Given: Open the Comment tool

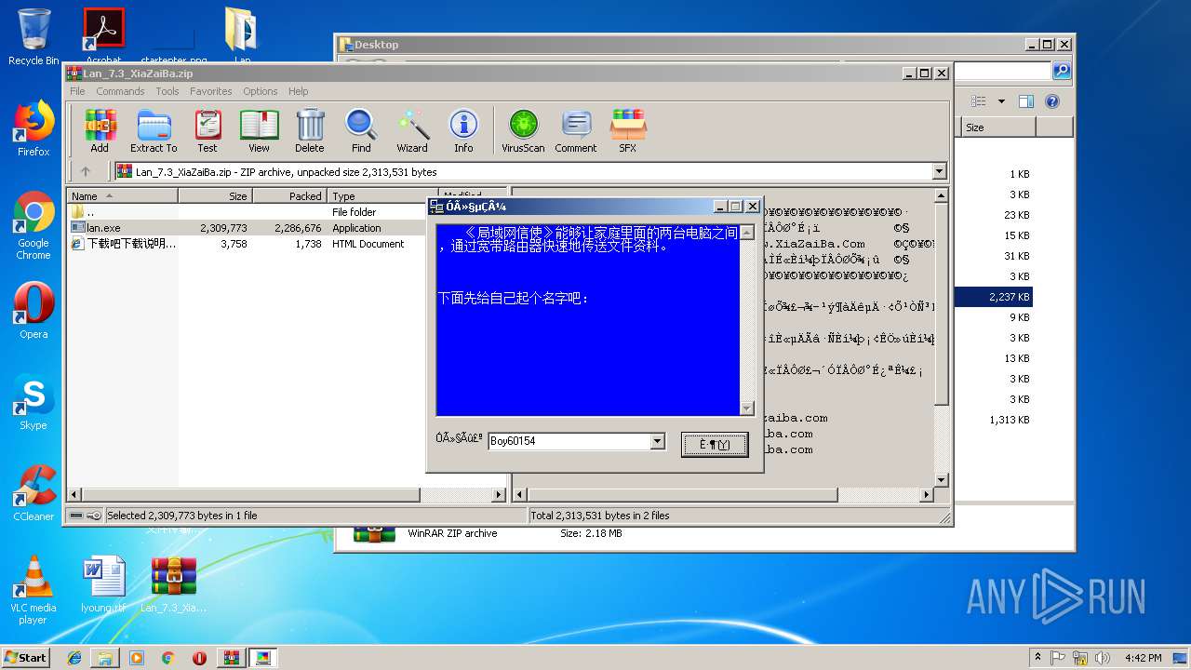Looking at the screenshot, I should 576,130.
